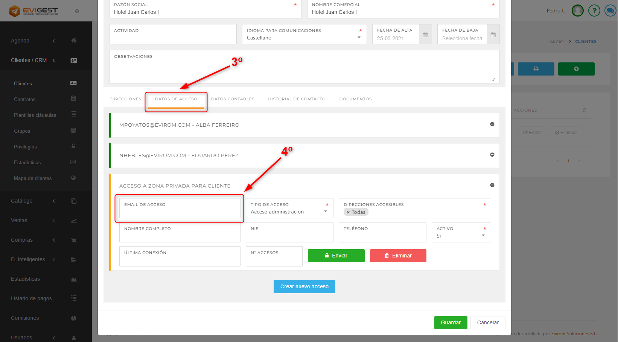Remove the Todas tag from Direcciones accesibles

click(x=348, y=212)
